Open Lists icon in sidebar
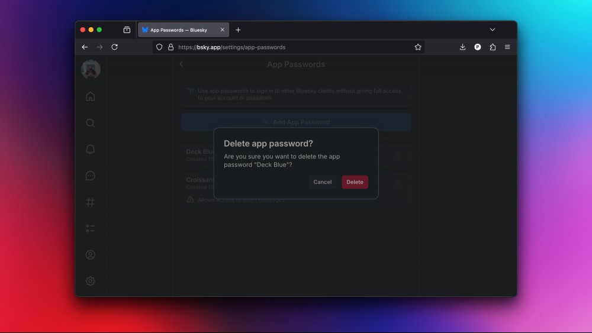The image size is (592, 333). point(90,228)
